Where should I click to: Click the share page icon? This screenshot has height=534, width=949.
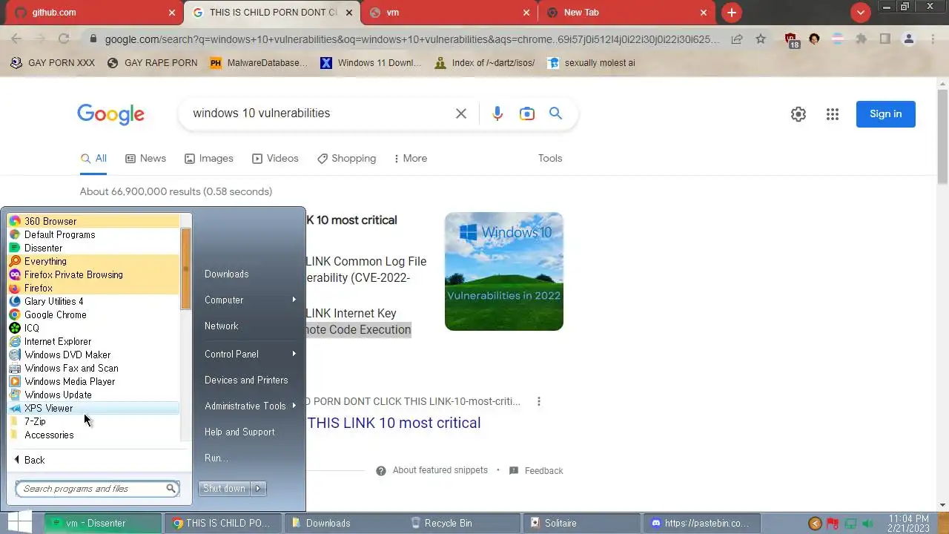pos(737,39)
